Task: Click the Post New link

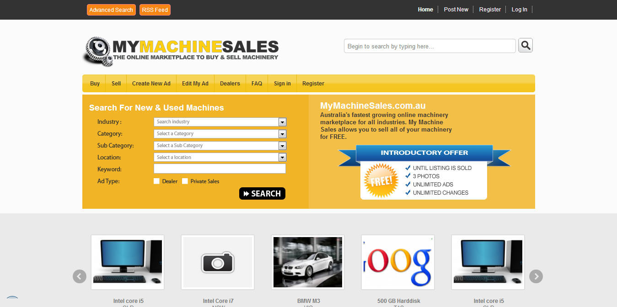Action: point(456,10)
